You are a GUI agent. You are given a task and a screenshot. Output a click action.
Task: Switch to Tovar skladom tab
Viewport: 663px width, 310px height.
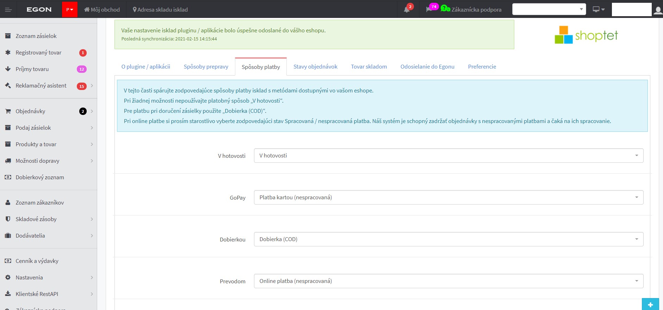pyautogui.click(x=369, y=66)
